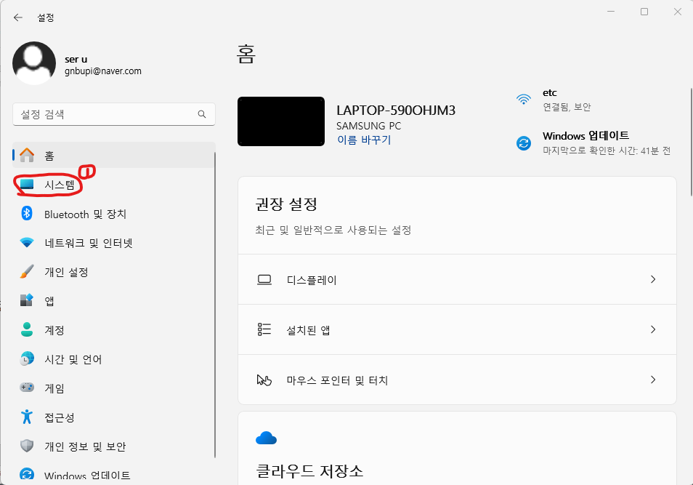The width and height of the screenshot is (693, 485).
Task: Open 개인 정보 및 보안 settings
Action: tap(113, 446)
